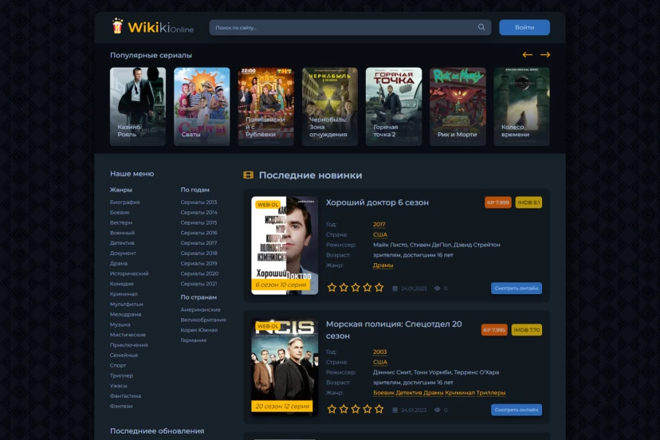Click first star for Морская полиция rating
This screenshot has width=660, height=440.
tap(332, 409)
